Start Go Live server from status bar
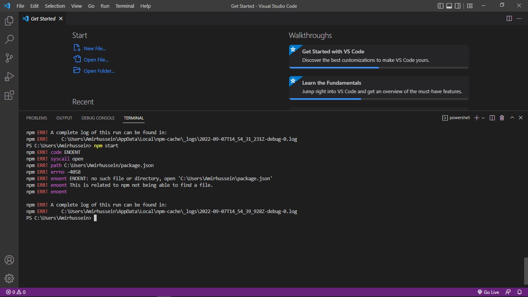Image resolution: width=528 pixels, height=297 pixels. pyautogui.click(x=488, y=292)
